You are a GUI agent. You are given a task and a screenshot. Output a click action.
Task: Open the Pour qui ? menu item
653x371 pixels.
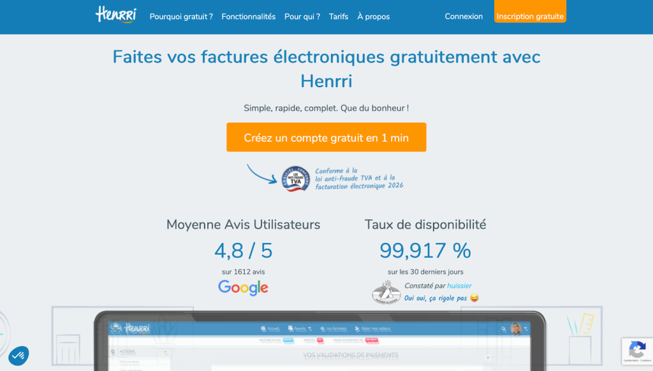pos(302,17)
